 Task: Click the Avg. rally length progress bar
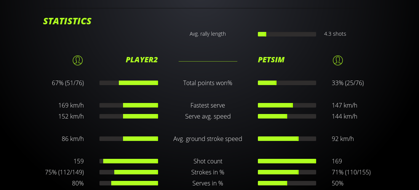tap(287, 34)
